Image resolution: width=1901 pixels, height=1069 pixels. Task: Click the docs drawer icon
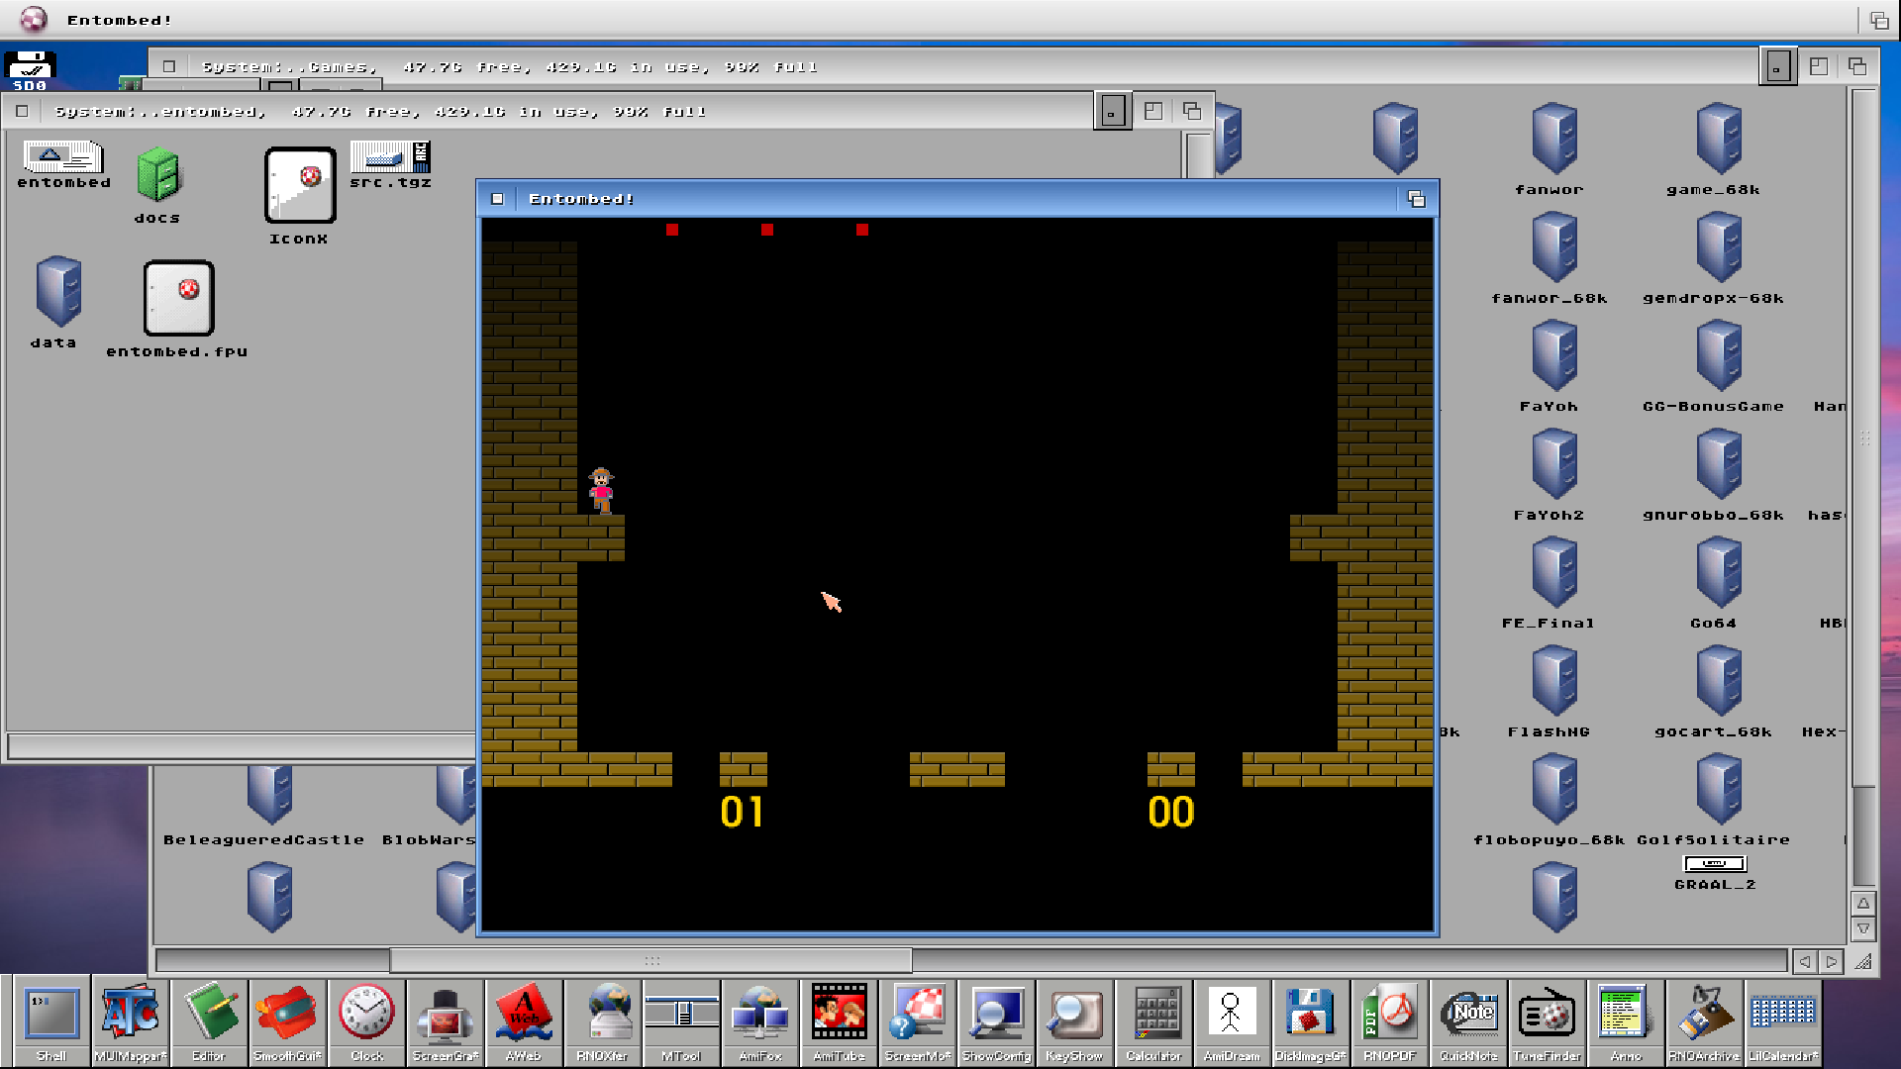(x=157, y=176)
